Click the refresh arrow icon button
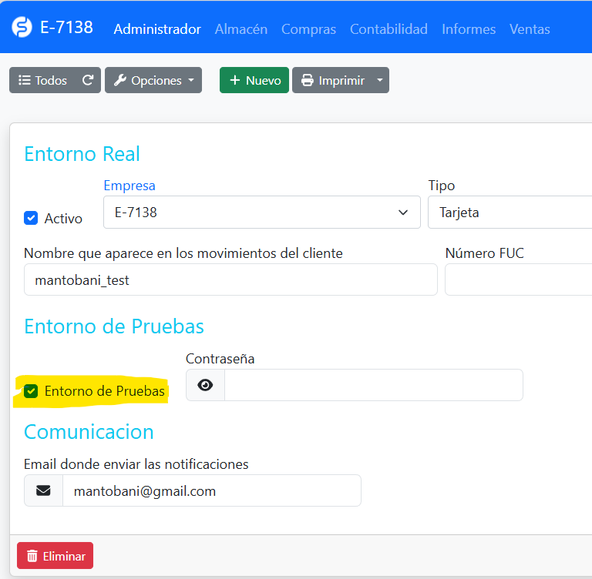 (x=88, y=81)
